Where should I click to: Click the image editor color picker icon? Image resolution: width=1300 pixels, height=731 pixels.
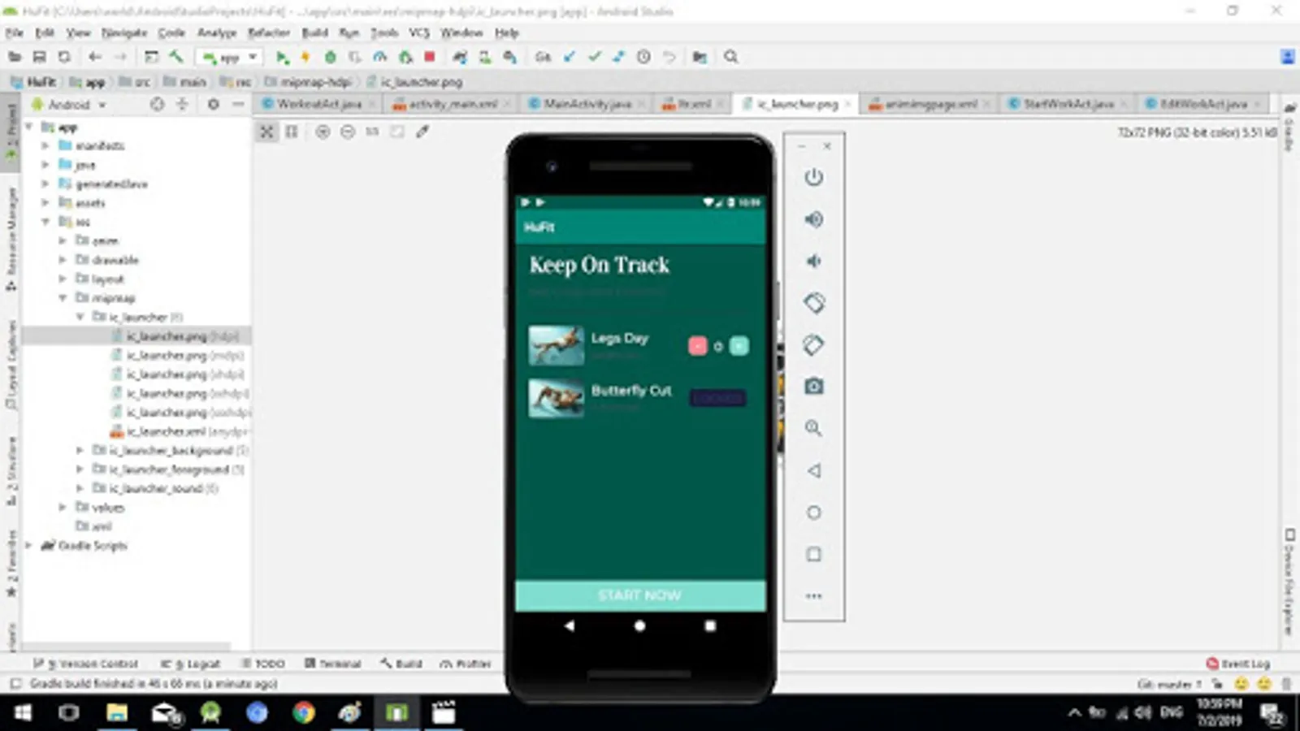point(422,132)
